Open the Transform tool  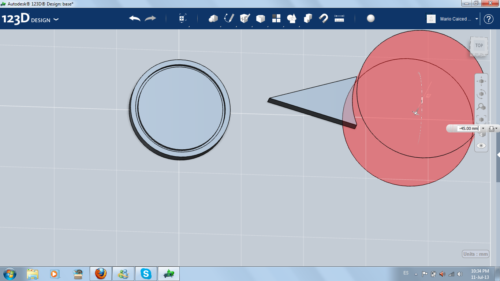(183, 19)
